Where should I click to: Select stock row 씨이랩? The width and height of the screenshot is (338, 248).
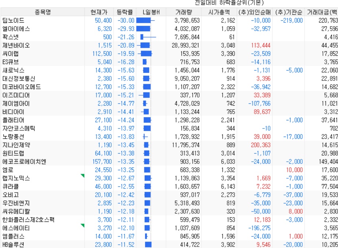(x=169, y=54)
